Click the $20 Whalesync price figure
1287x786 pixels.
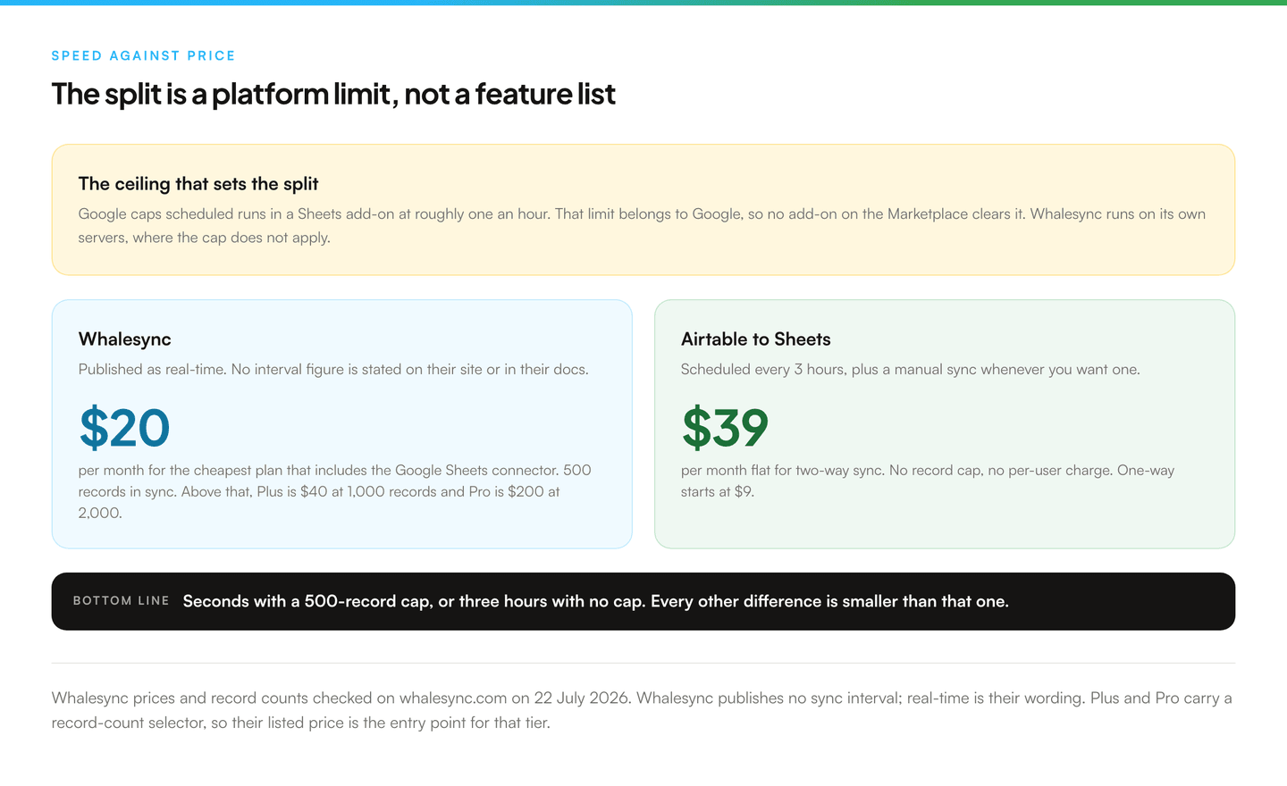pyautogui.click(x=124, y=428)
